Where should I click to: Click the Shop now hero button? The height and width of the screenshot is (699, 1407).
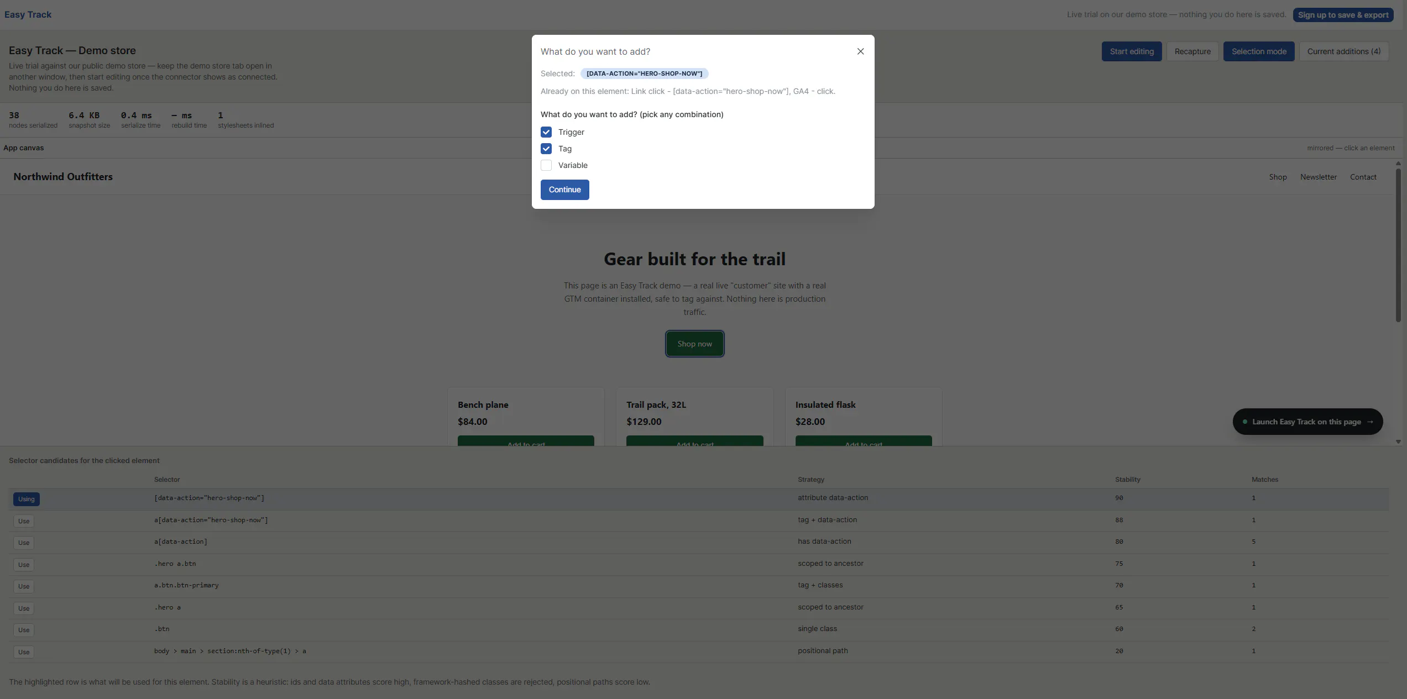click(x=694, y=344)
